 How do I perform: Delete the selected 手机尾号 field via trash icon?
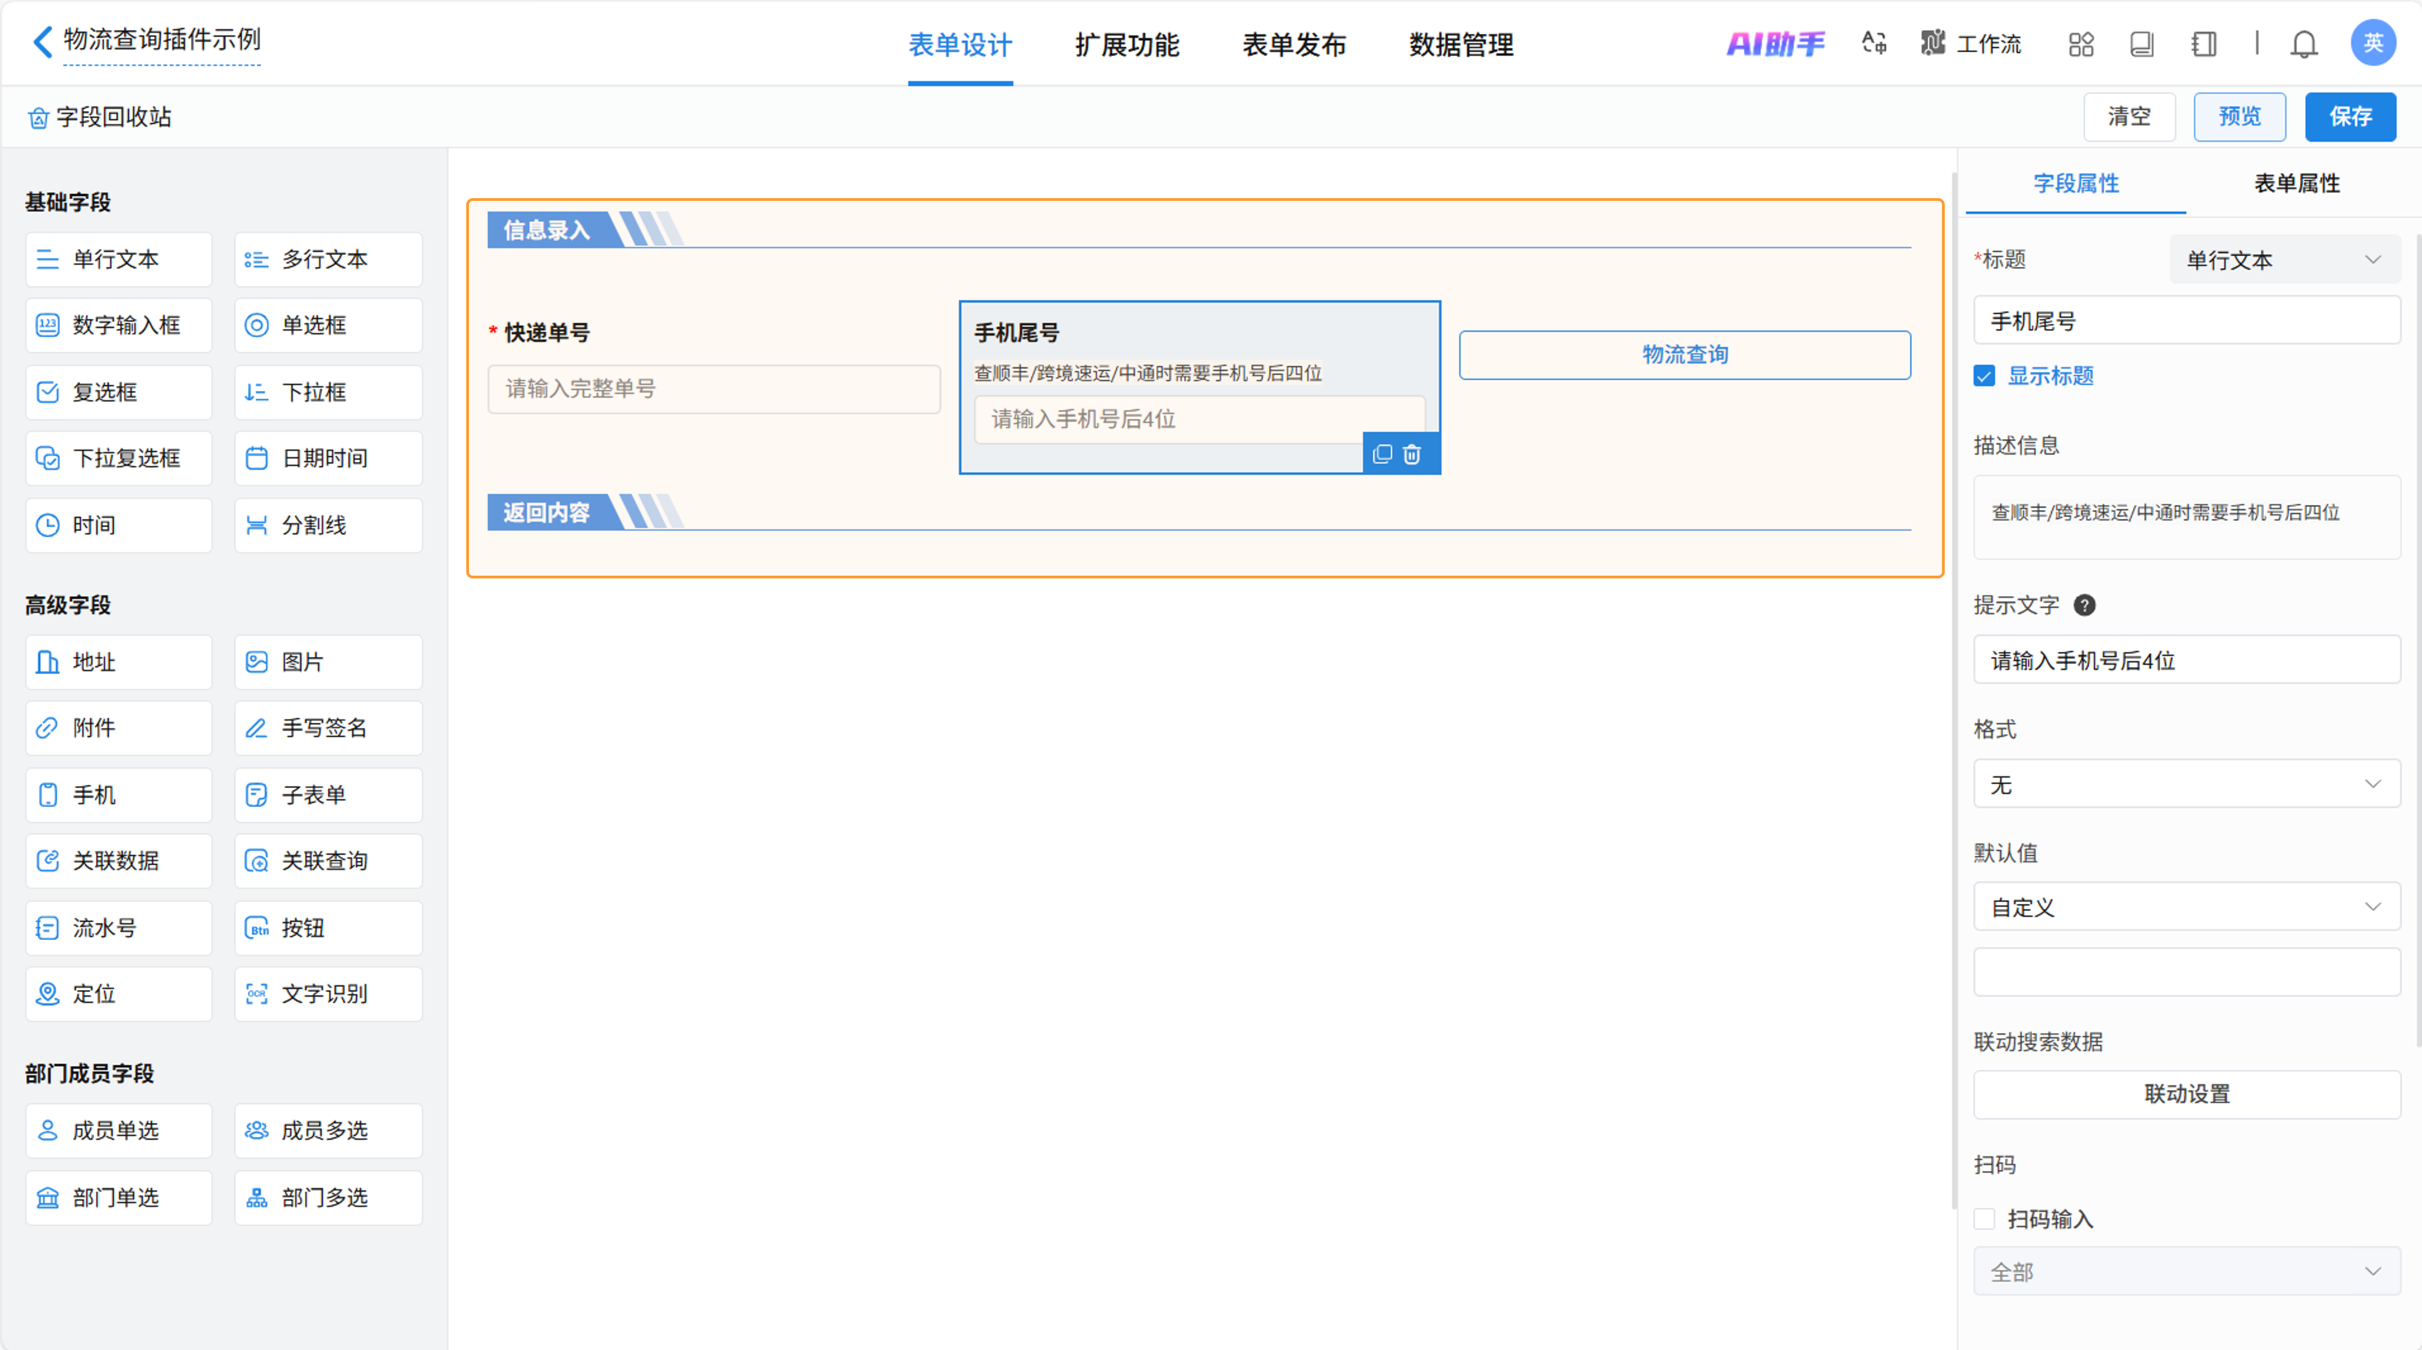coord(1411,454)
